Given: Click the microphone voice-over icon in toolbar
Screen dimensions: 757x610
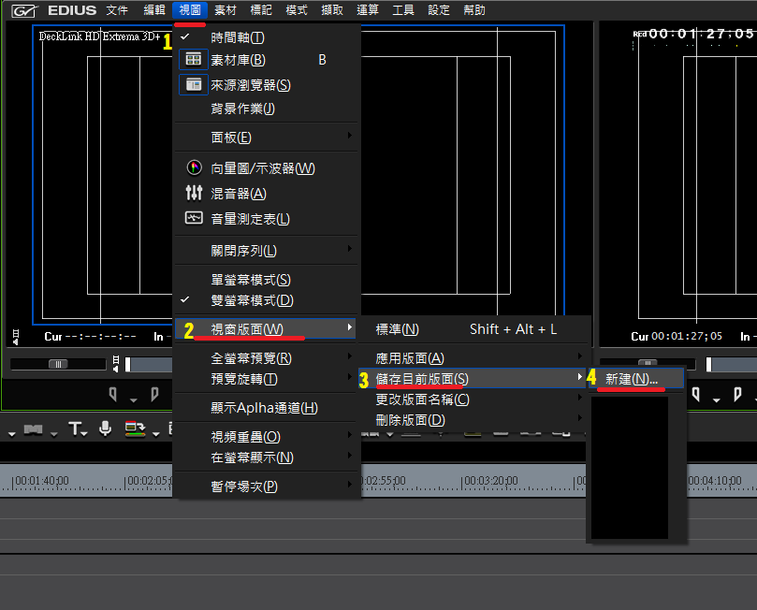Looking at the screenshot, I should click(x=106, y=428).
